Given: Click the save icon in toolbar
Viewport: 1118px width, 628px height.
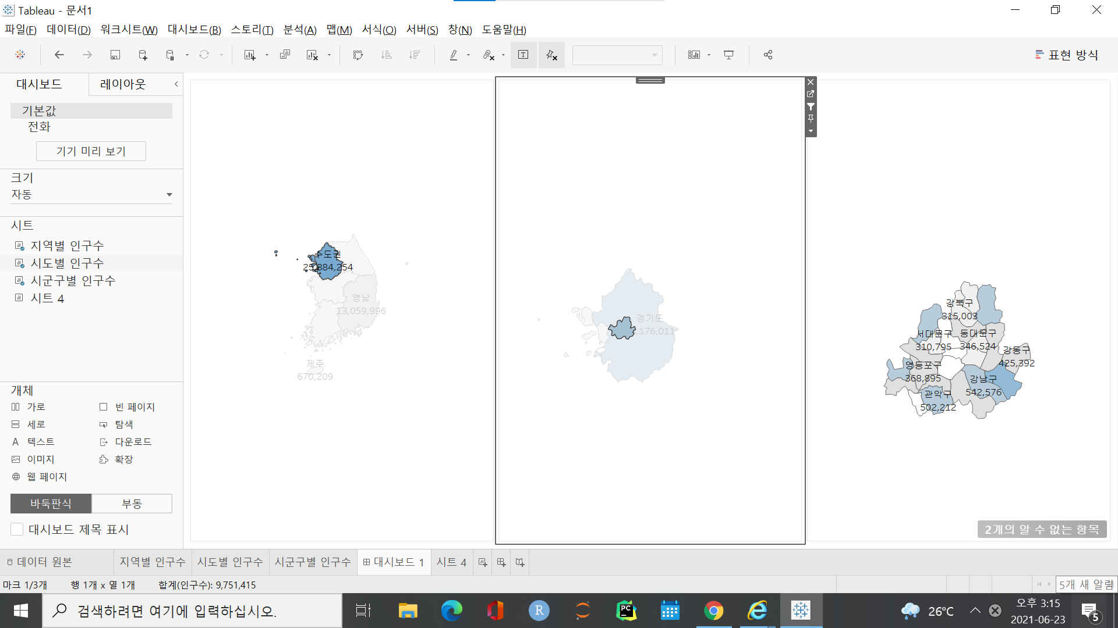Looking at the screenshot, I should pyautogui.click(x=115, y=55).
